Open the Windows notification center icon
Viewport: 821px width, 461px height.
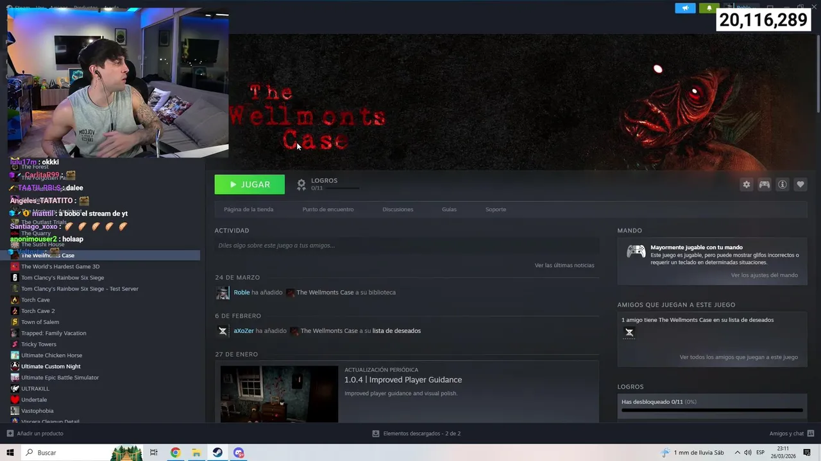click(807, 453)
